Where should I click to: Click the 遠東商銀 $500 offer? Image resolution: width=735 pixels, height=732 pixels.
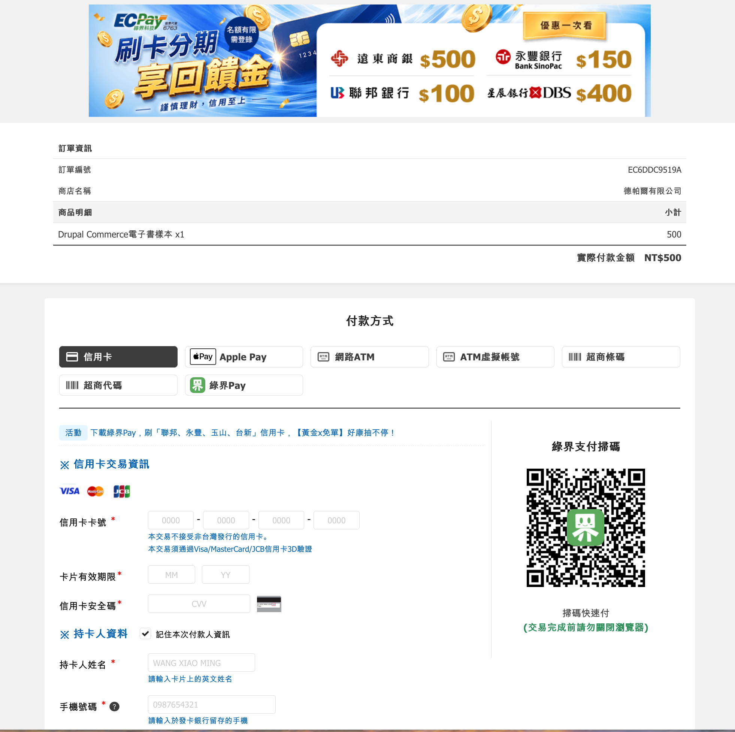(402, 59)
